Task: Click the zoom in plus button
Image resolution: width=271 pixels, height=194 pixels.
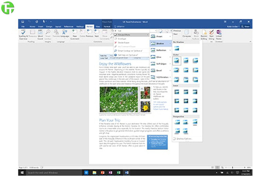Action: coord(245,167)
